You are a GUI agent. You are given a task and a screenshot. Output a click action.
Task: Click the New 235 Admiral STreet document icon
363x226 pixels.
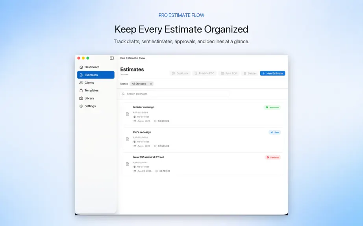[x=128, y=164]
